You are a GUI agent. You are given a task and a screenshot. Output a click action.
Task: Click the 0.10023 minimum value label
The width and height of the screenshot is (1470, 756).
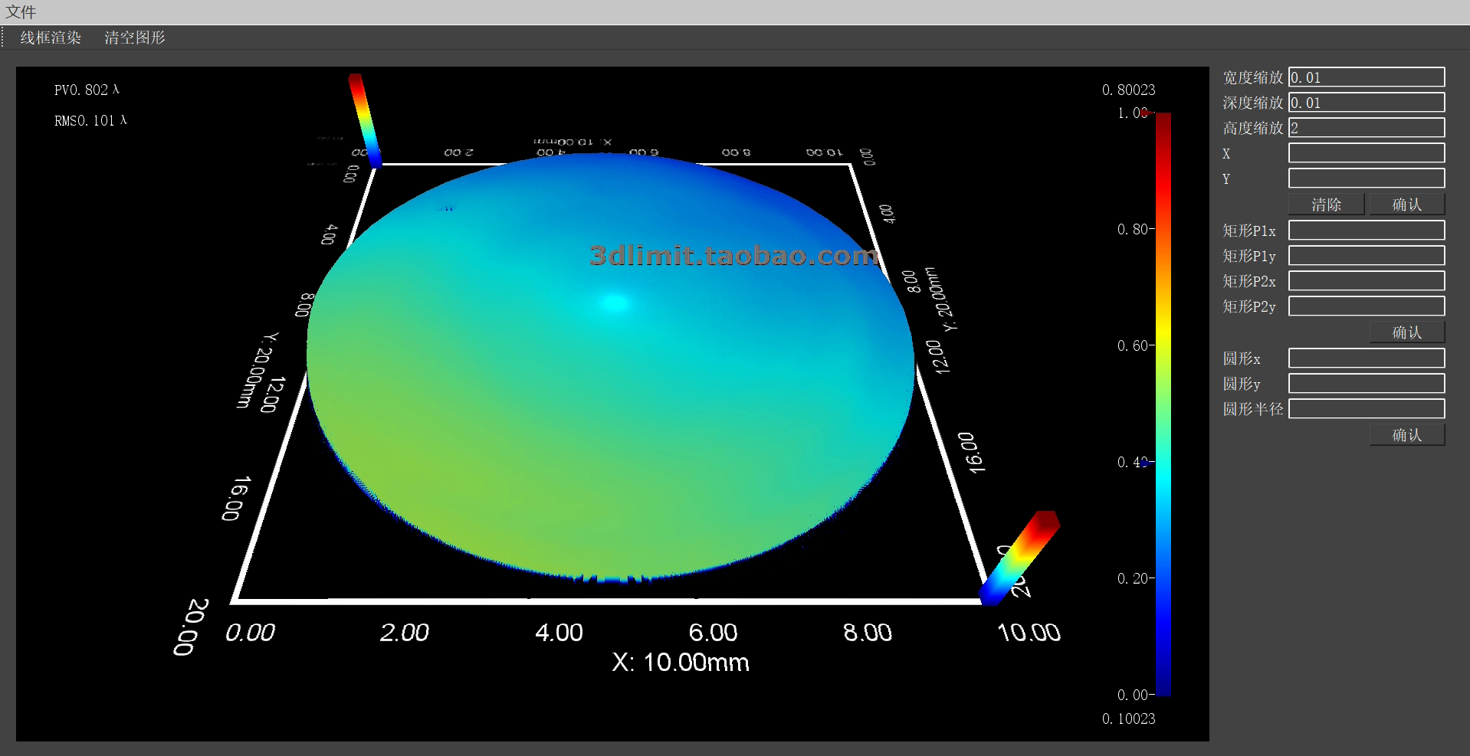click(x=1128, y=719)
